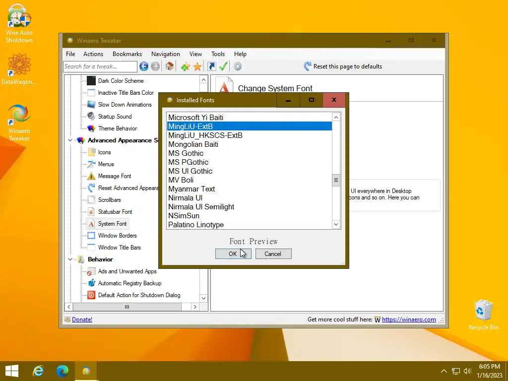
Task: Go to Home page icon in toolbar
Action: (x=170, y=66)
